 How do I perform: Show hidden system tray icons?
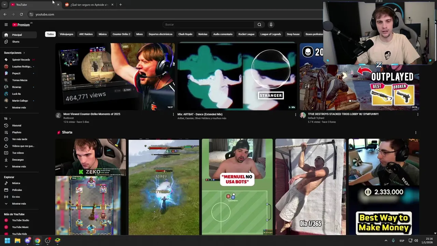tap(386, 241)
